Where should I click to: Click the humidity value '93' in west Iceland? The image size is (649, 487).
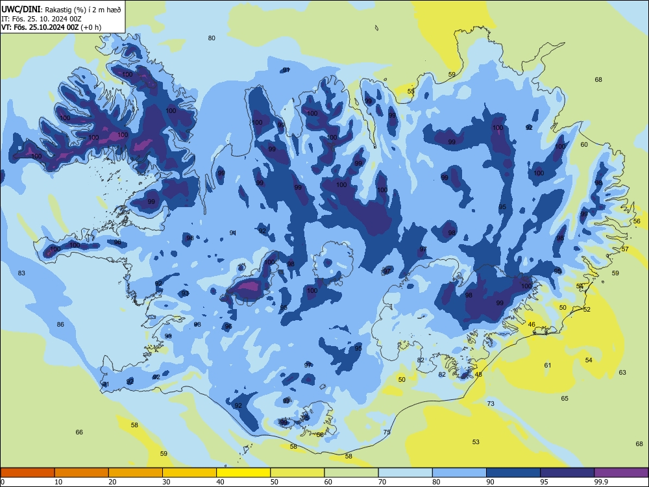click(x=185, y=293)
